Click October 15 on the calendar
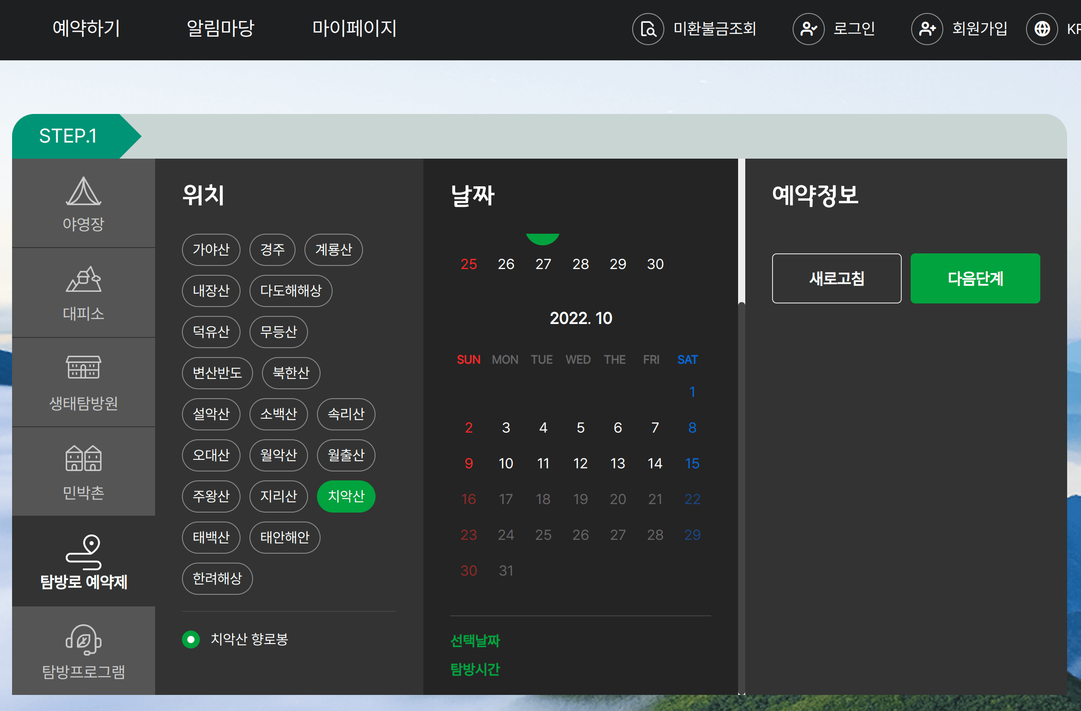Image resolution: width=1081 pixels, height=711 pixels. 692,463
